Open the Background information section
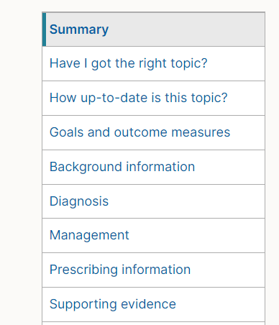 point(122,167)
